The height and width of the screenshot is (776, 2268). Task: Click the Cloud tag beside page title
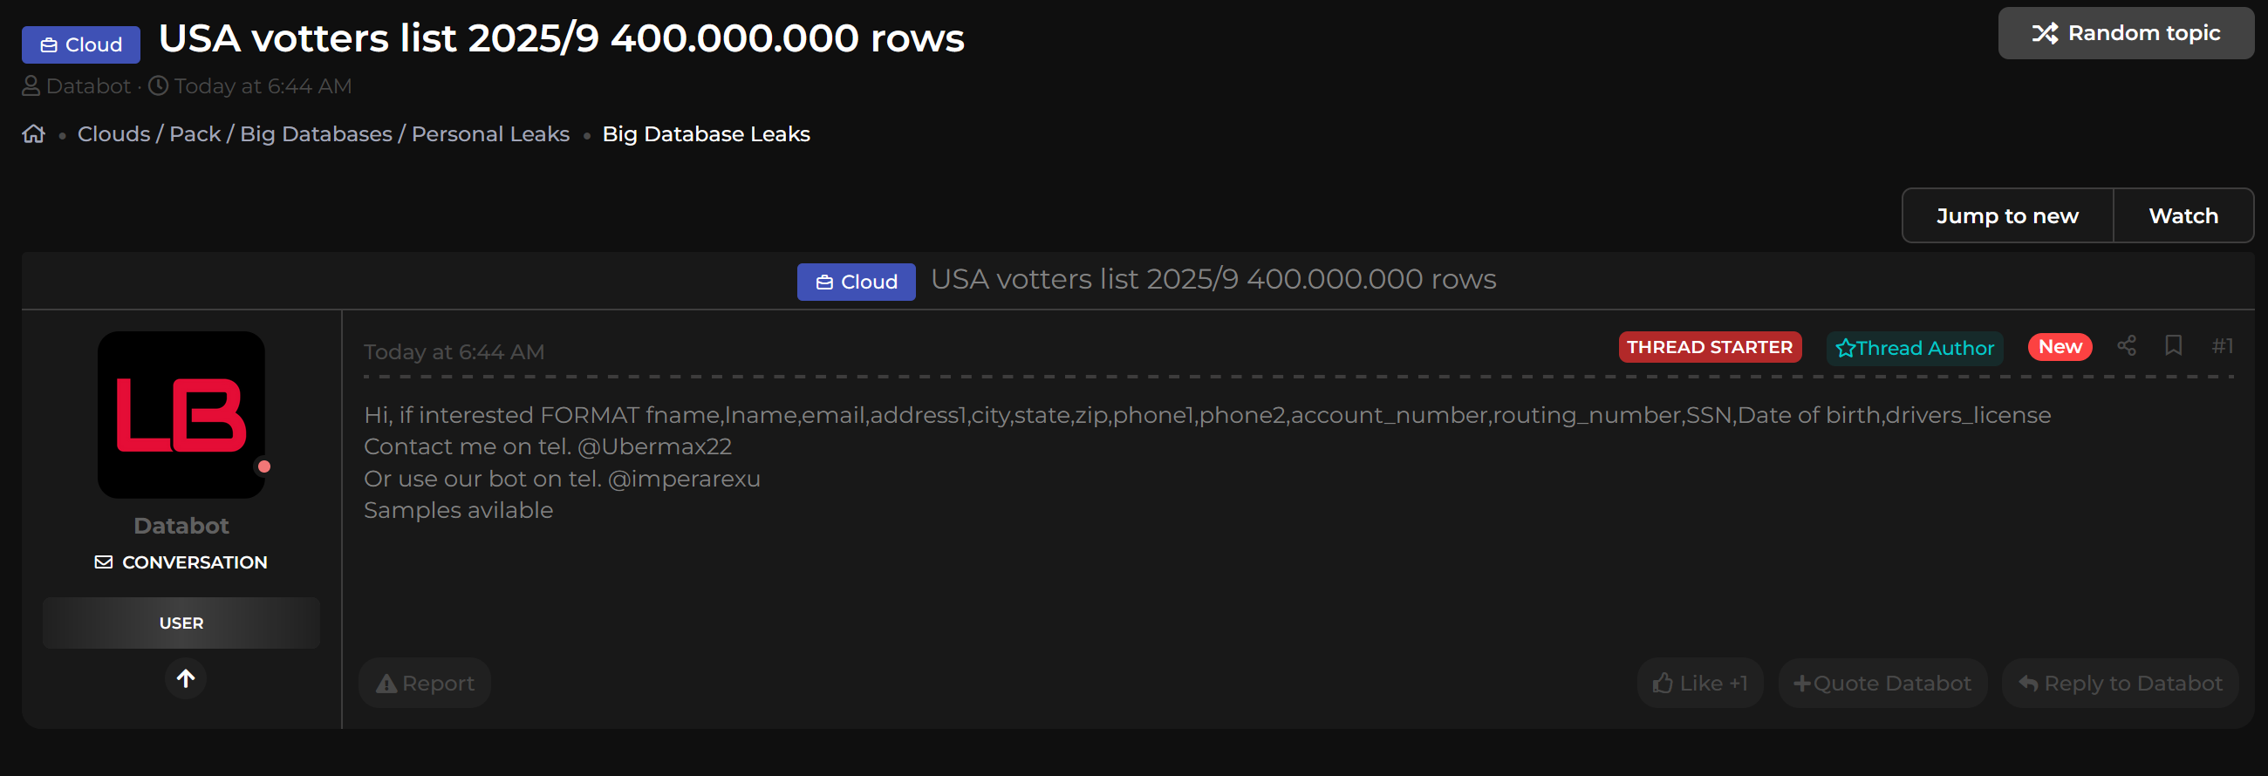(x=81, y=44)
